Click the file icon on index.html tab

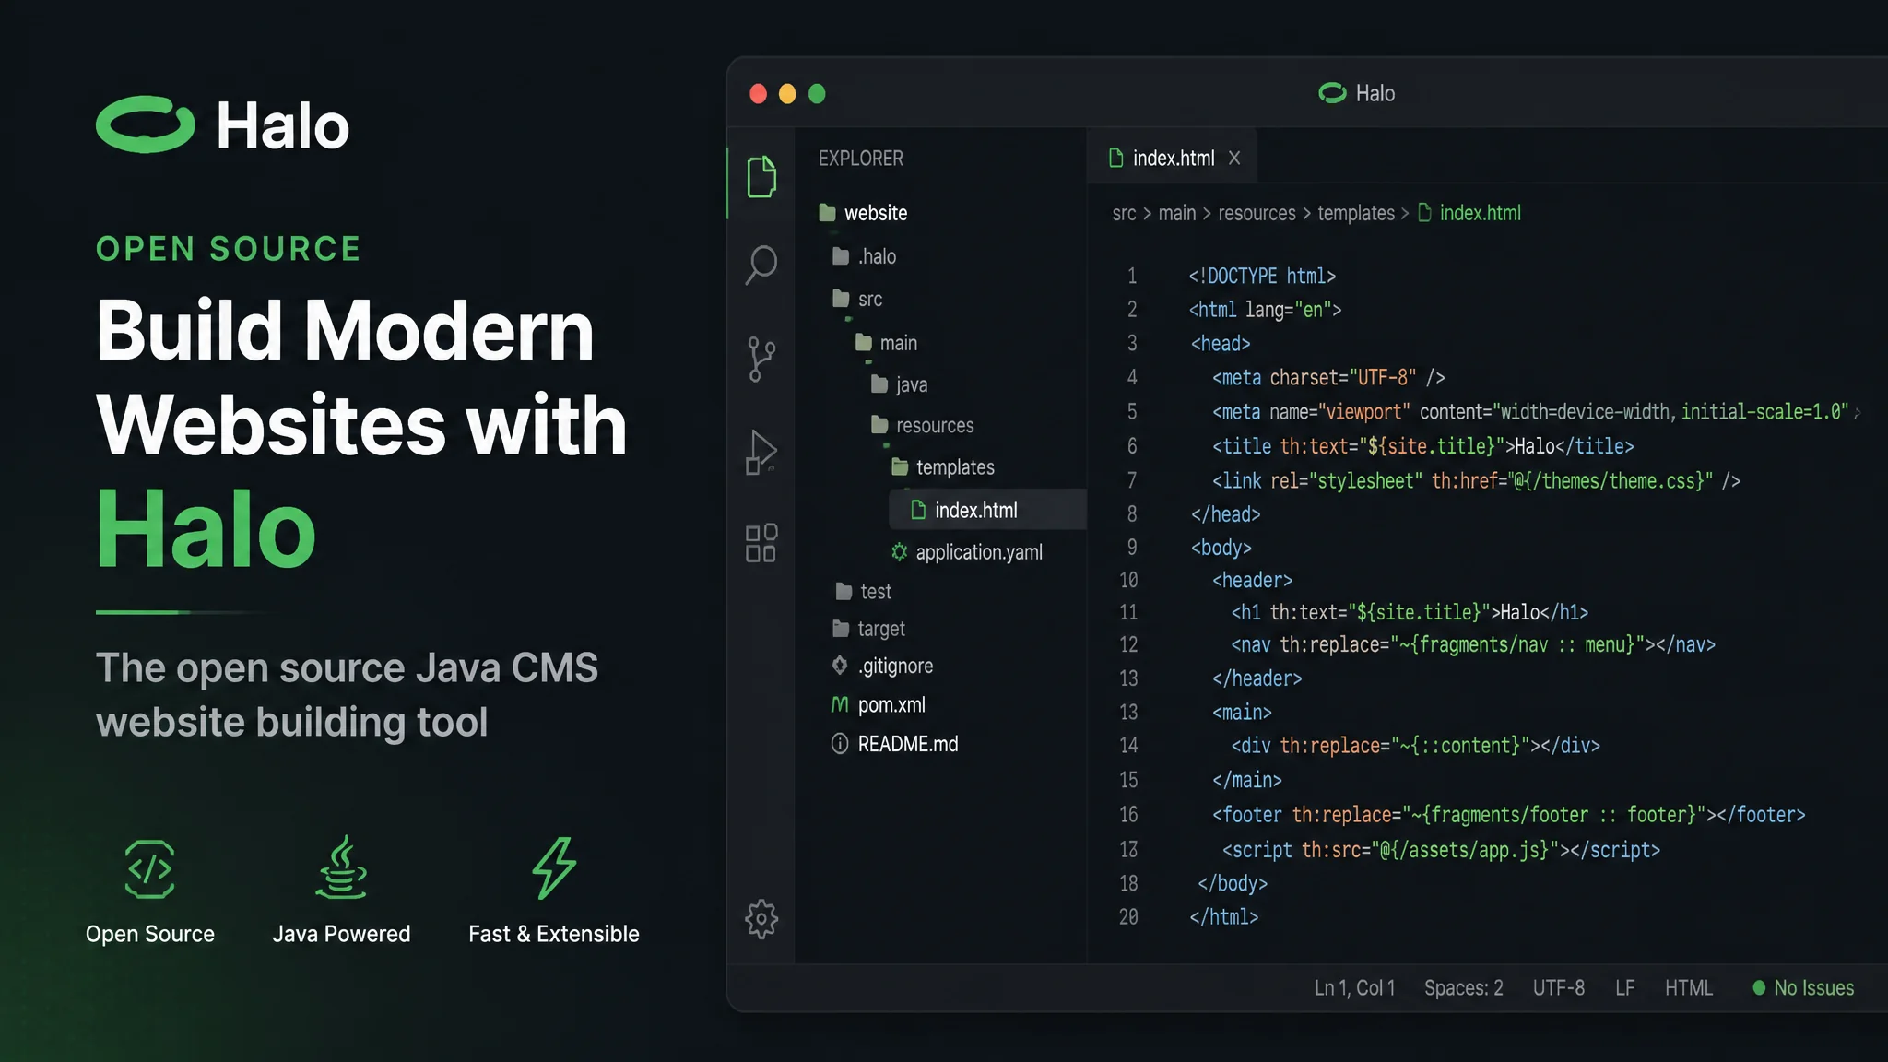coord(1115,158)
